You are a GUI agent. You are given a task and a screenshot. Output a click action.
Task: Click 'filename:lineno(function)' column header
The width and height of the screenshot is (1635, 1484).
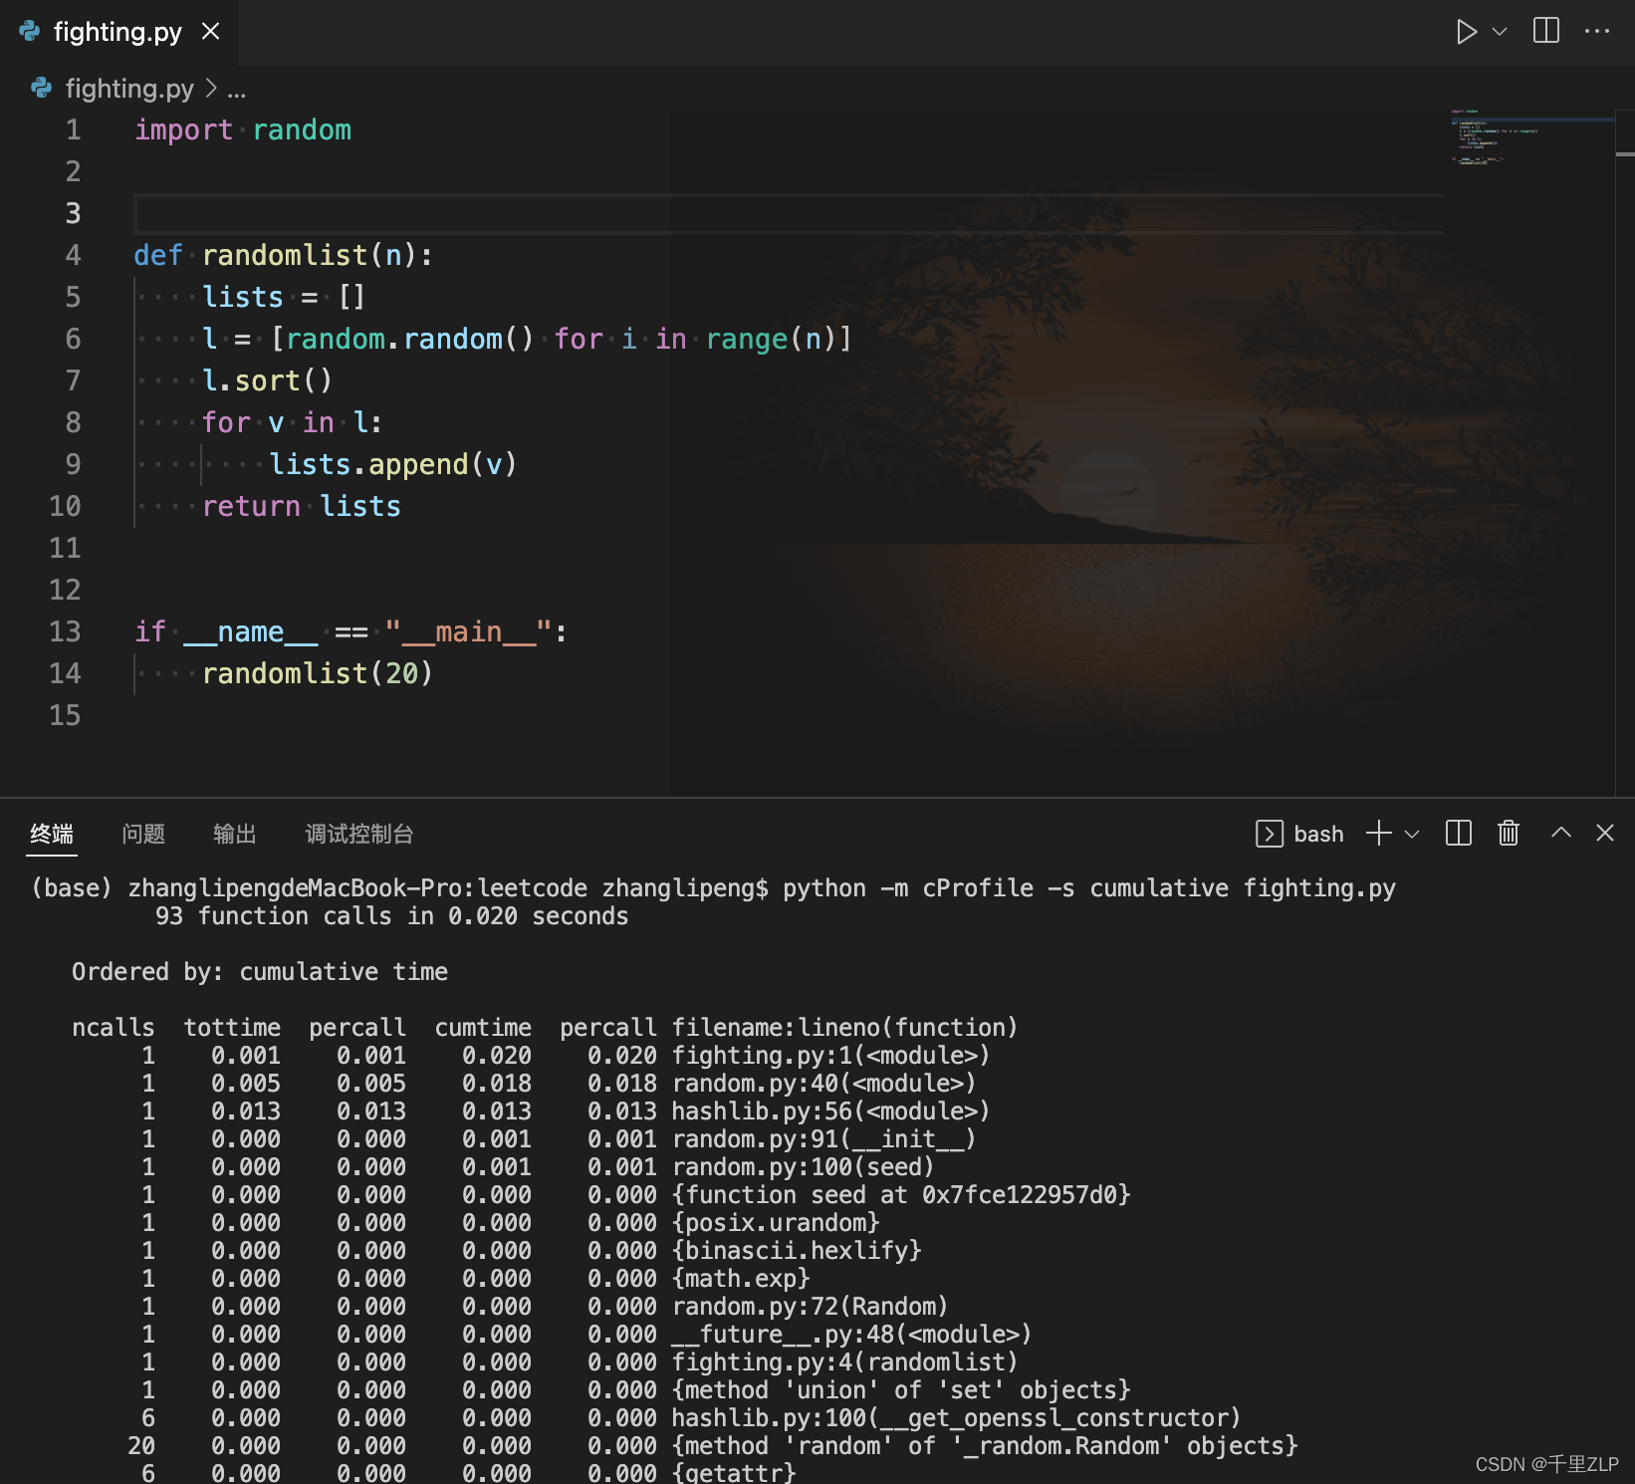tap(845, 1027)
